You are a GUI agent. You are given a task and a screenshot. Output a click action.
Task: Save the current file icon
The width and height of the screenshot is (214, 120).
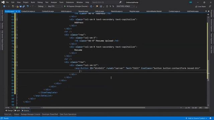click(x=21, y=6)
